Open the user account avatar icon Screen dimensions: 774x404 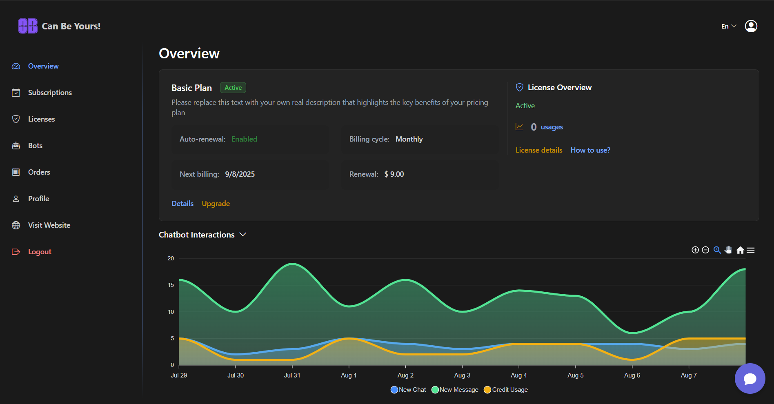tap(751, 26)
